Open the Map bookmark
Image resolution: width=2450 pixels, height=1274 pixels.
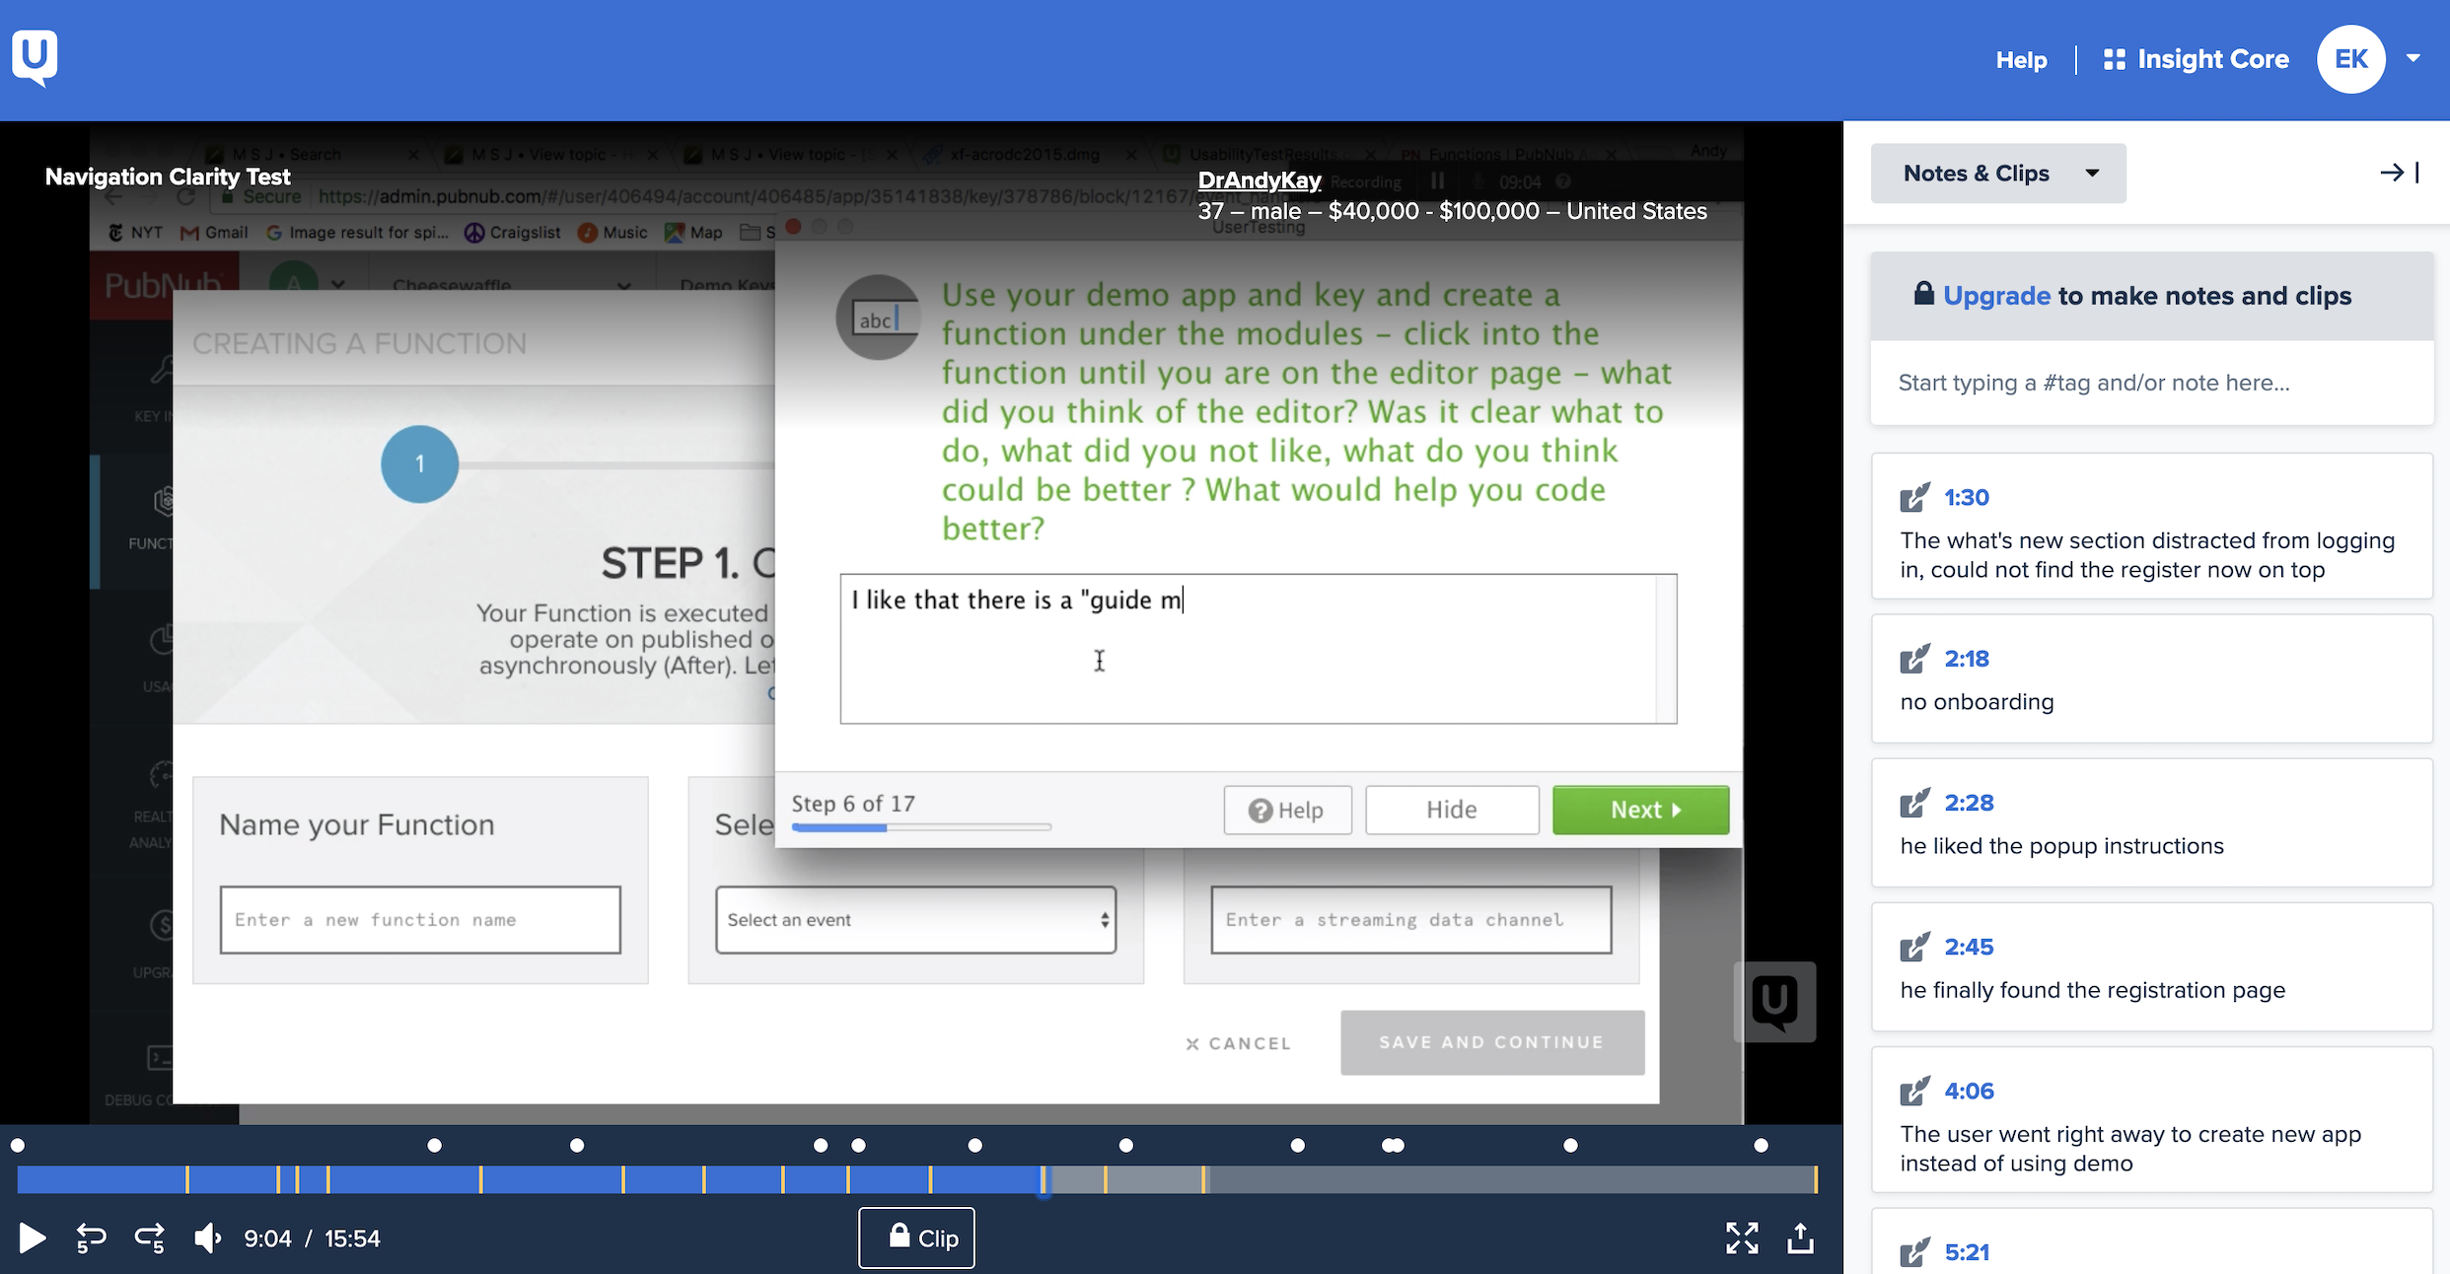(693, 232)
